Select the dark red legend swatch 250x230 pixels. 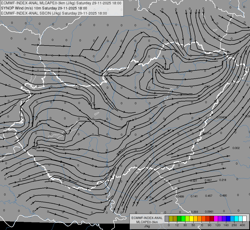[x=212, y=218]
